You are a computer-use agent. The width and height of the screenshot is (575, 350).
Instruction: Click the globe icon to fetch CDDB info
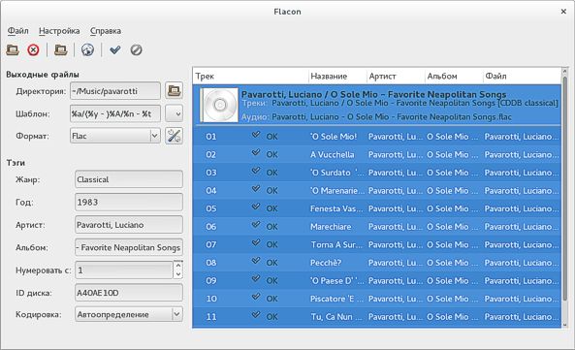(x=87, y=49)
